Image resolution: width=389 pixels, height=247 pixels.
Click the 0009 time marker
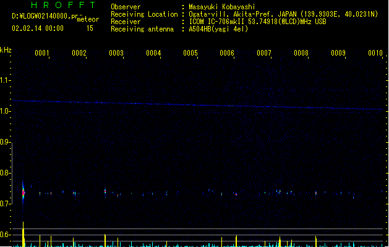[x=338, y=53]
